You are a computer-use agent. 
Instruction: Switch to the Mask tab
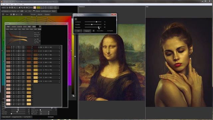coord(54,11)
